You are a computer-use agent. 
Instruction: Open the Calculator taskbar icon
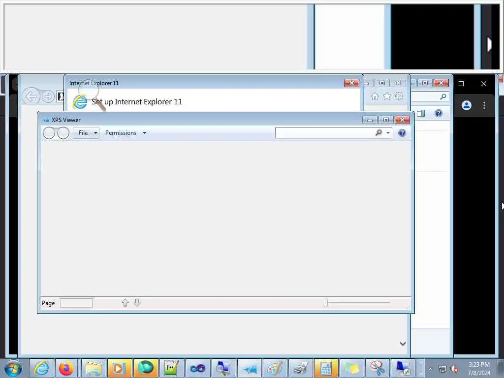pyautogui.click(x=326, y=368)
